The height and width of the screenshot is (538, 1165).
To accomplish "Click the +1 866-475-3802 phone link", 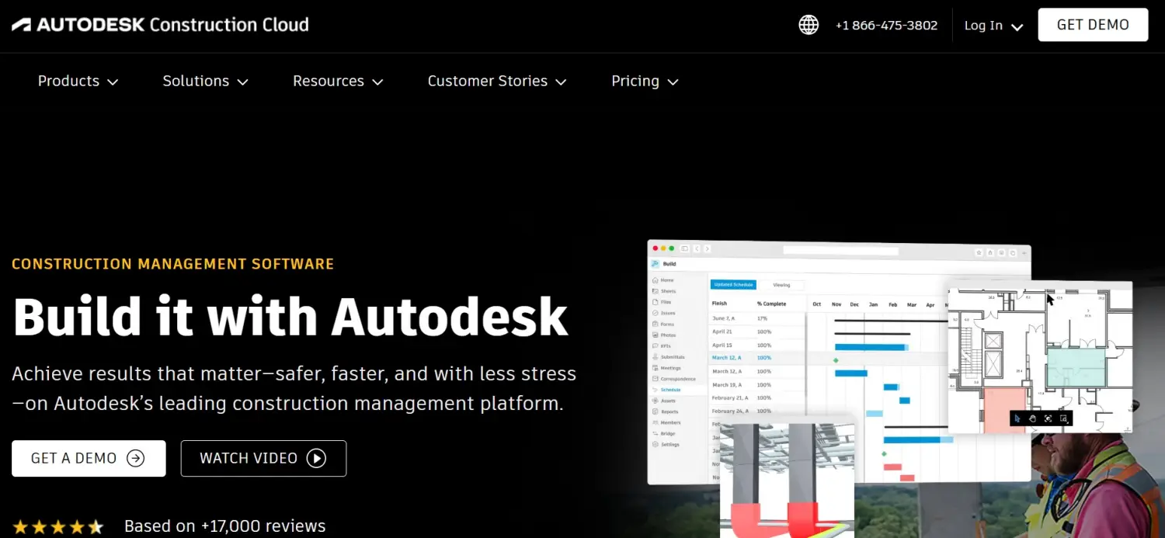I will click(886, 26).
